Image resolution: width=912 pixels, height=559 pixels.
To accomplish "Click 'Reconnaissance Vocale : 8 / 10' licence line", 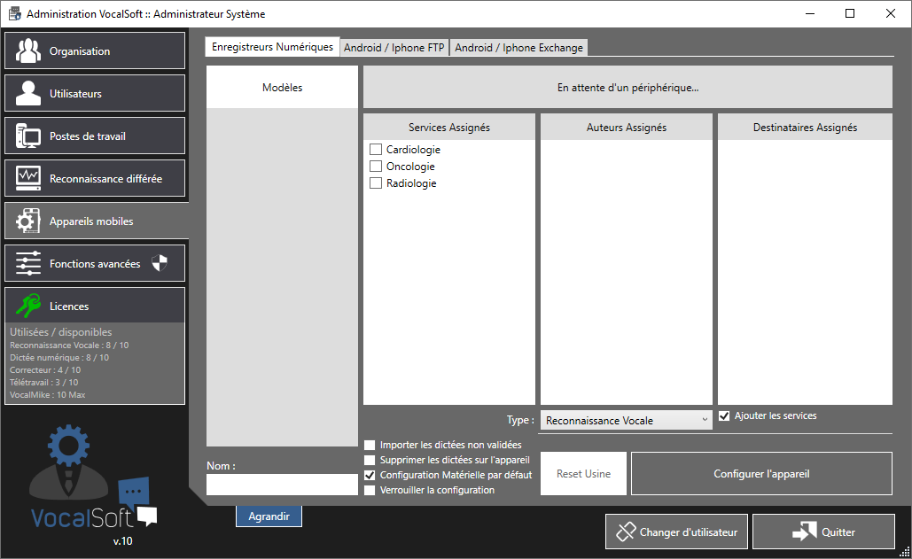I will tap(69, 345).
